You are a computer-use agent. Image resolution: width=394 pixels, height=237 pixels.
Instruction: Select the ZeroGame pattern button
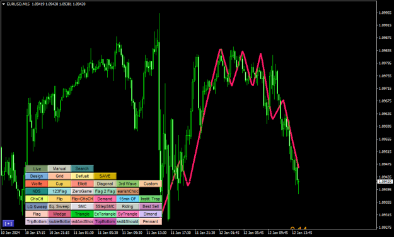click(x=82, y=191)
